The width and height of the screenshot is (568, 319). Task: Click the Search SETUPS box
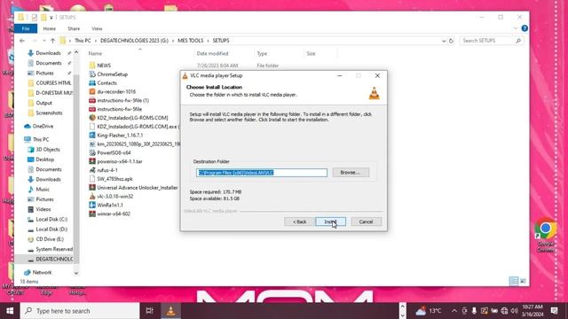491,41
